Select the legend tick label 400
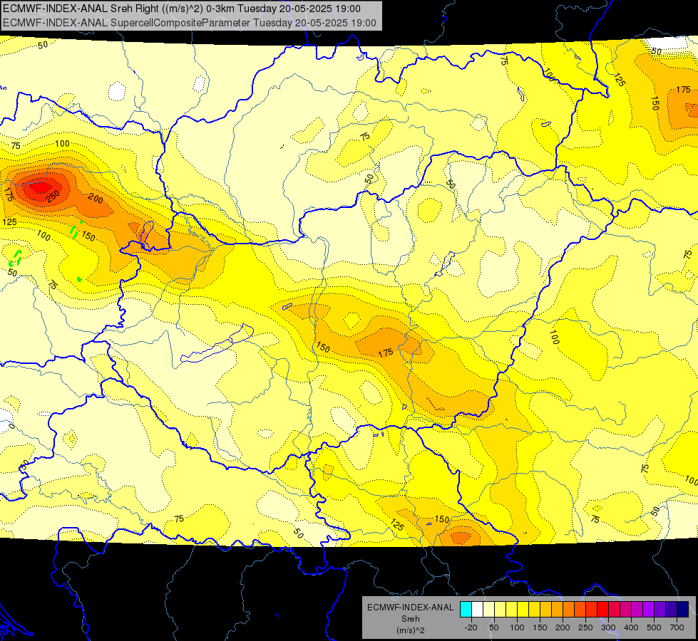Screen dimensions: 698x641 point(631,627)
